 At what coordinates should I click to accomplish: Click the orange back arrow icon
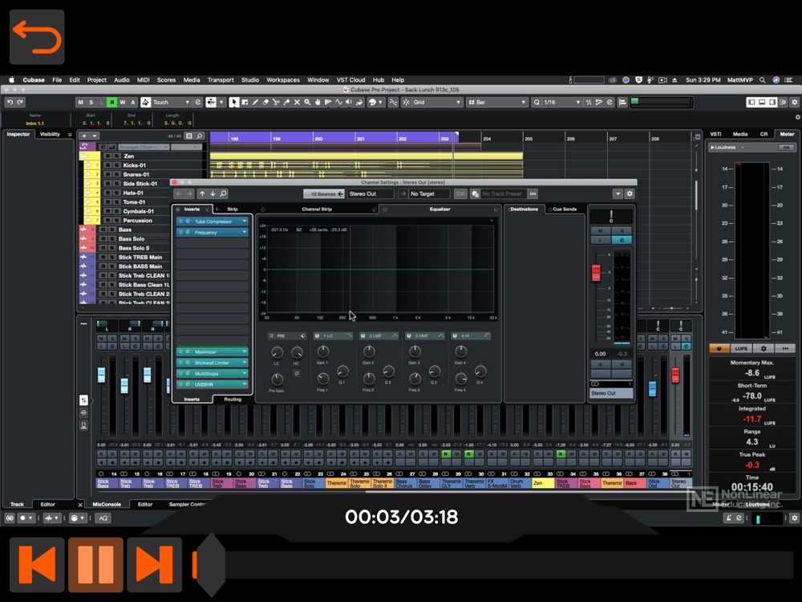[37, 37]
